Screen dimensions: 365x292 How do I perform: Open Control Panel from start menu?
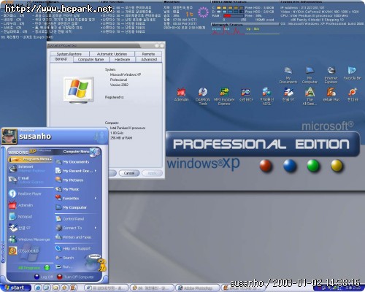tap(76, 219)
